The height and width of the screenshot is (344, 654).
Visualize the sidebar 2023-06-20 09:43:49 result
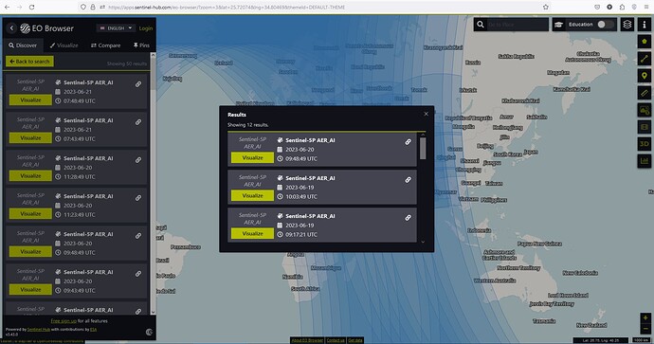point(30,290)
